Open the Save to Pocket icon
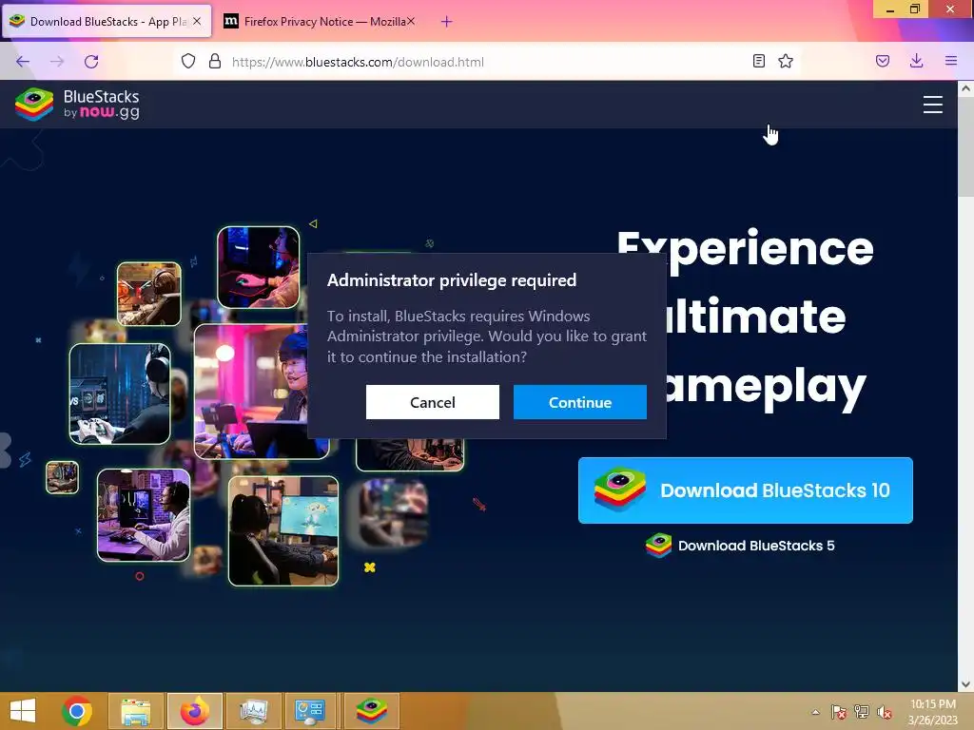Viewport: 974px width, 730px height. (883, 61)
